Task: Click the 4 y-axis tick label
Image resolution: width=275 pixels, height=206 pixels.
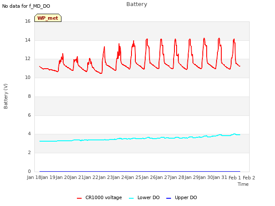Action: pos(29,134)
